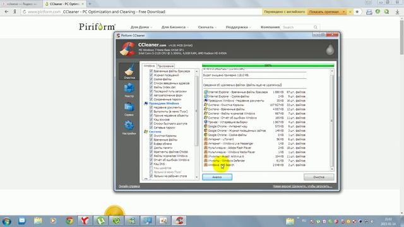Click the Анализ button

click(x=217, y=177)
